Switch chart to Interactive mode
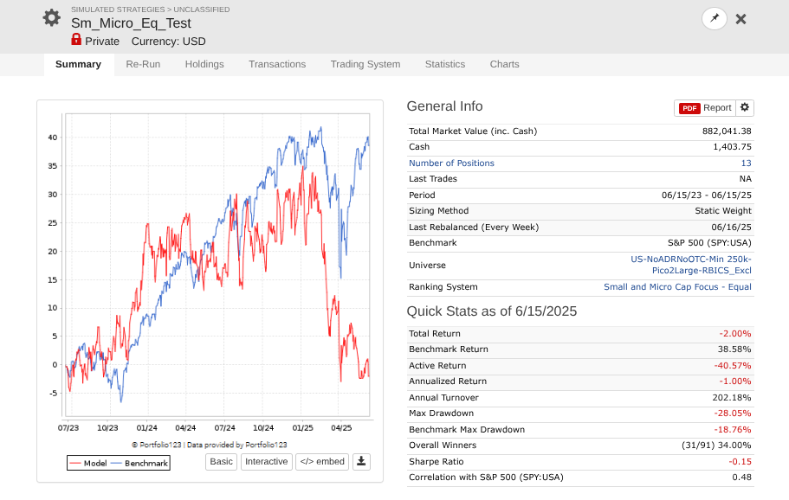This screenshot has width=789, height=500. (x=267, y=461)
